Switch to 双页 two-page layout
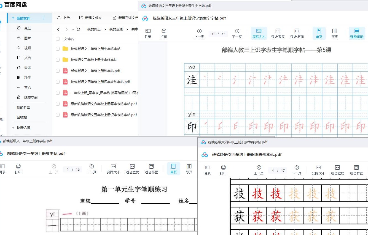 tap(334, 33)
